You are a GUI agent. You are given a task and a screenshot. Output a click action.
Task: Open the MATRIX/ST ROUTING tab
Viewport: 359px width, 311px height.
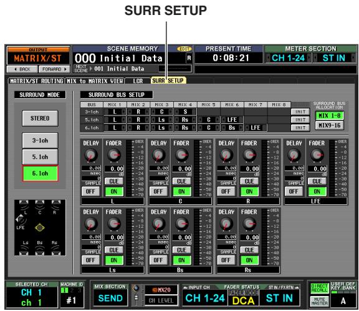37,81
